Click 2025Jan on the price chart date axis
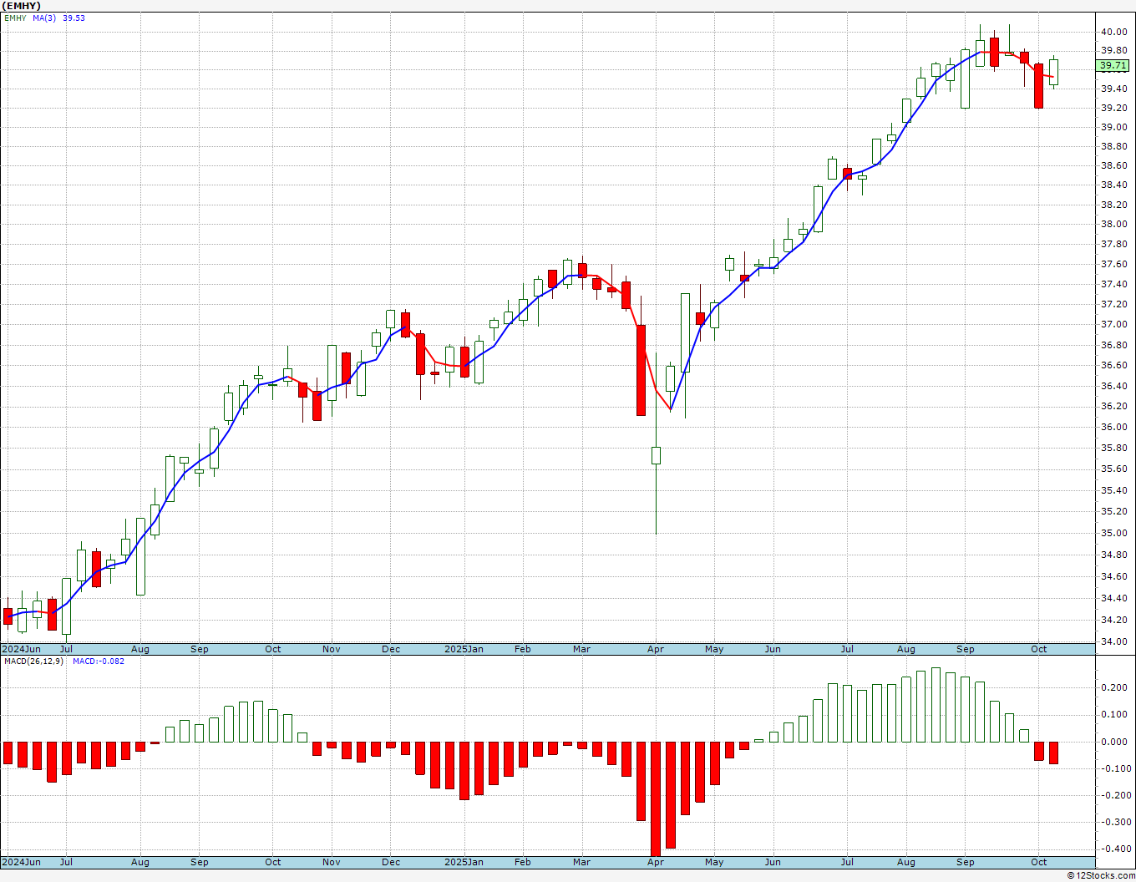Viewport: 1136px width, 882px height. pos(464,649)
